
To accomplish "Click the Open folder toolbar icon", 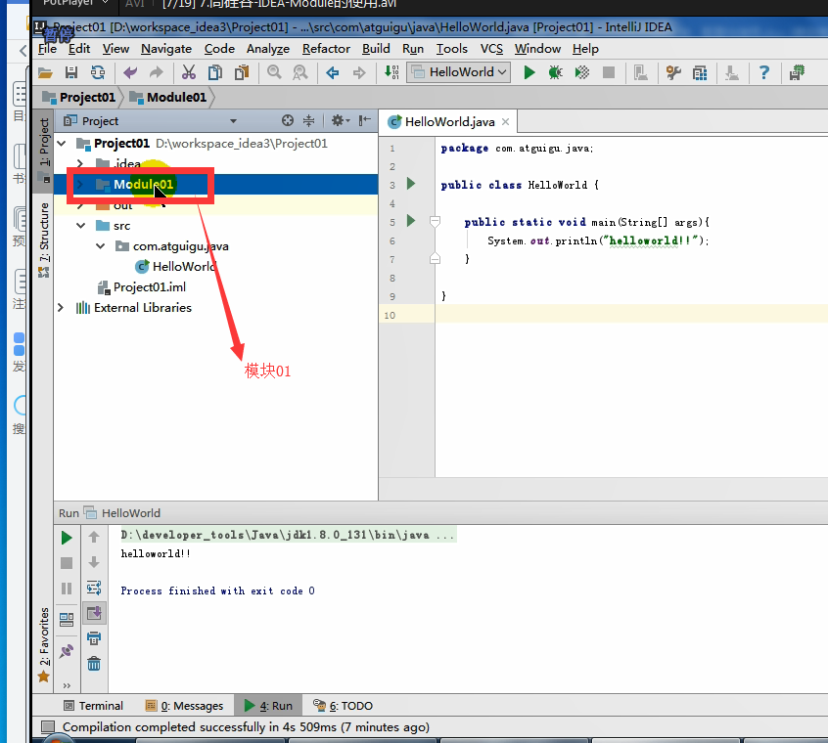I will coord(45,72).
